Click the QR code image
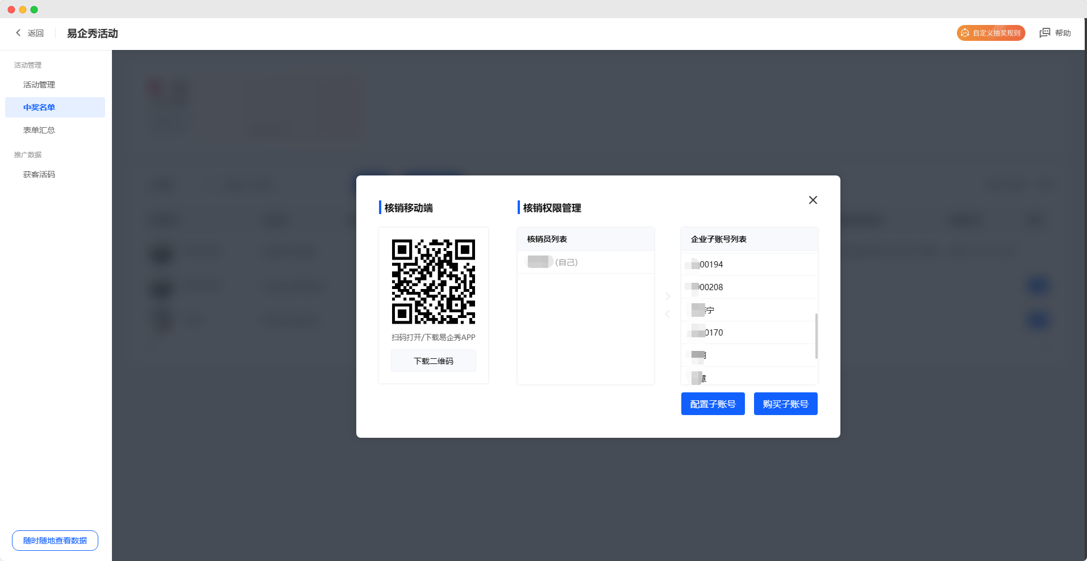Screen dimensions: 1087x561 pos(433,281)
